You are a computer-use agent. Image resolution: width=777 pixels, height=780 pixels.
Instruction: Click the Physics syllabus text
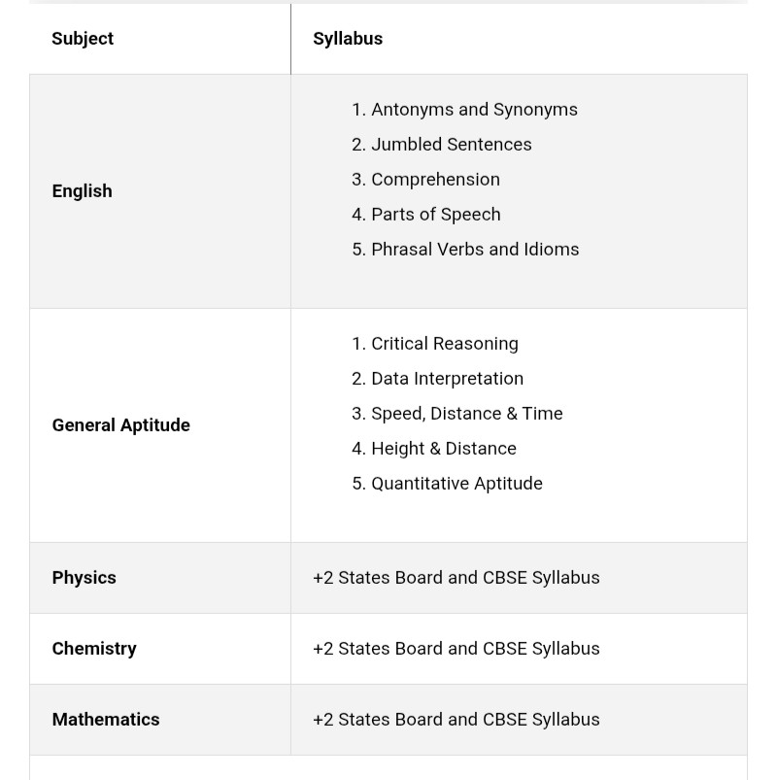coord(456,578)
